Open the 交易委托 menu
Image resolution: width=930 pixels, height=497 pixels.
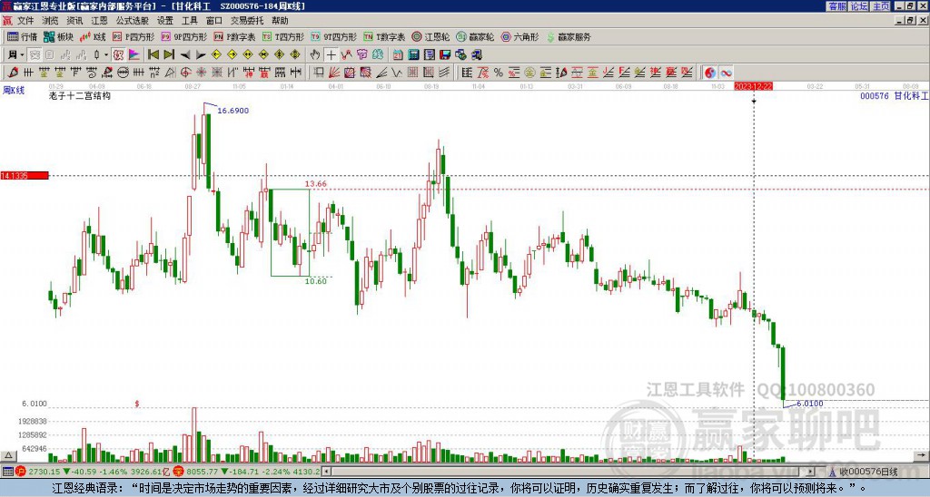[x=247, y=21]
